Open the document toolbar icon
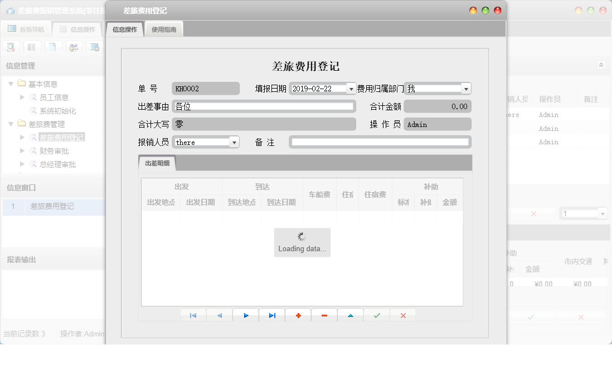Image resolution: width=612 pixels, height=376 pixels. pyautogui.click(x=53, y=47)
